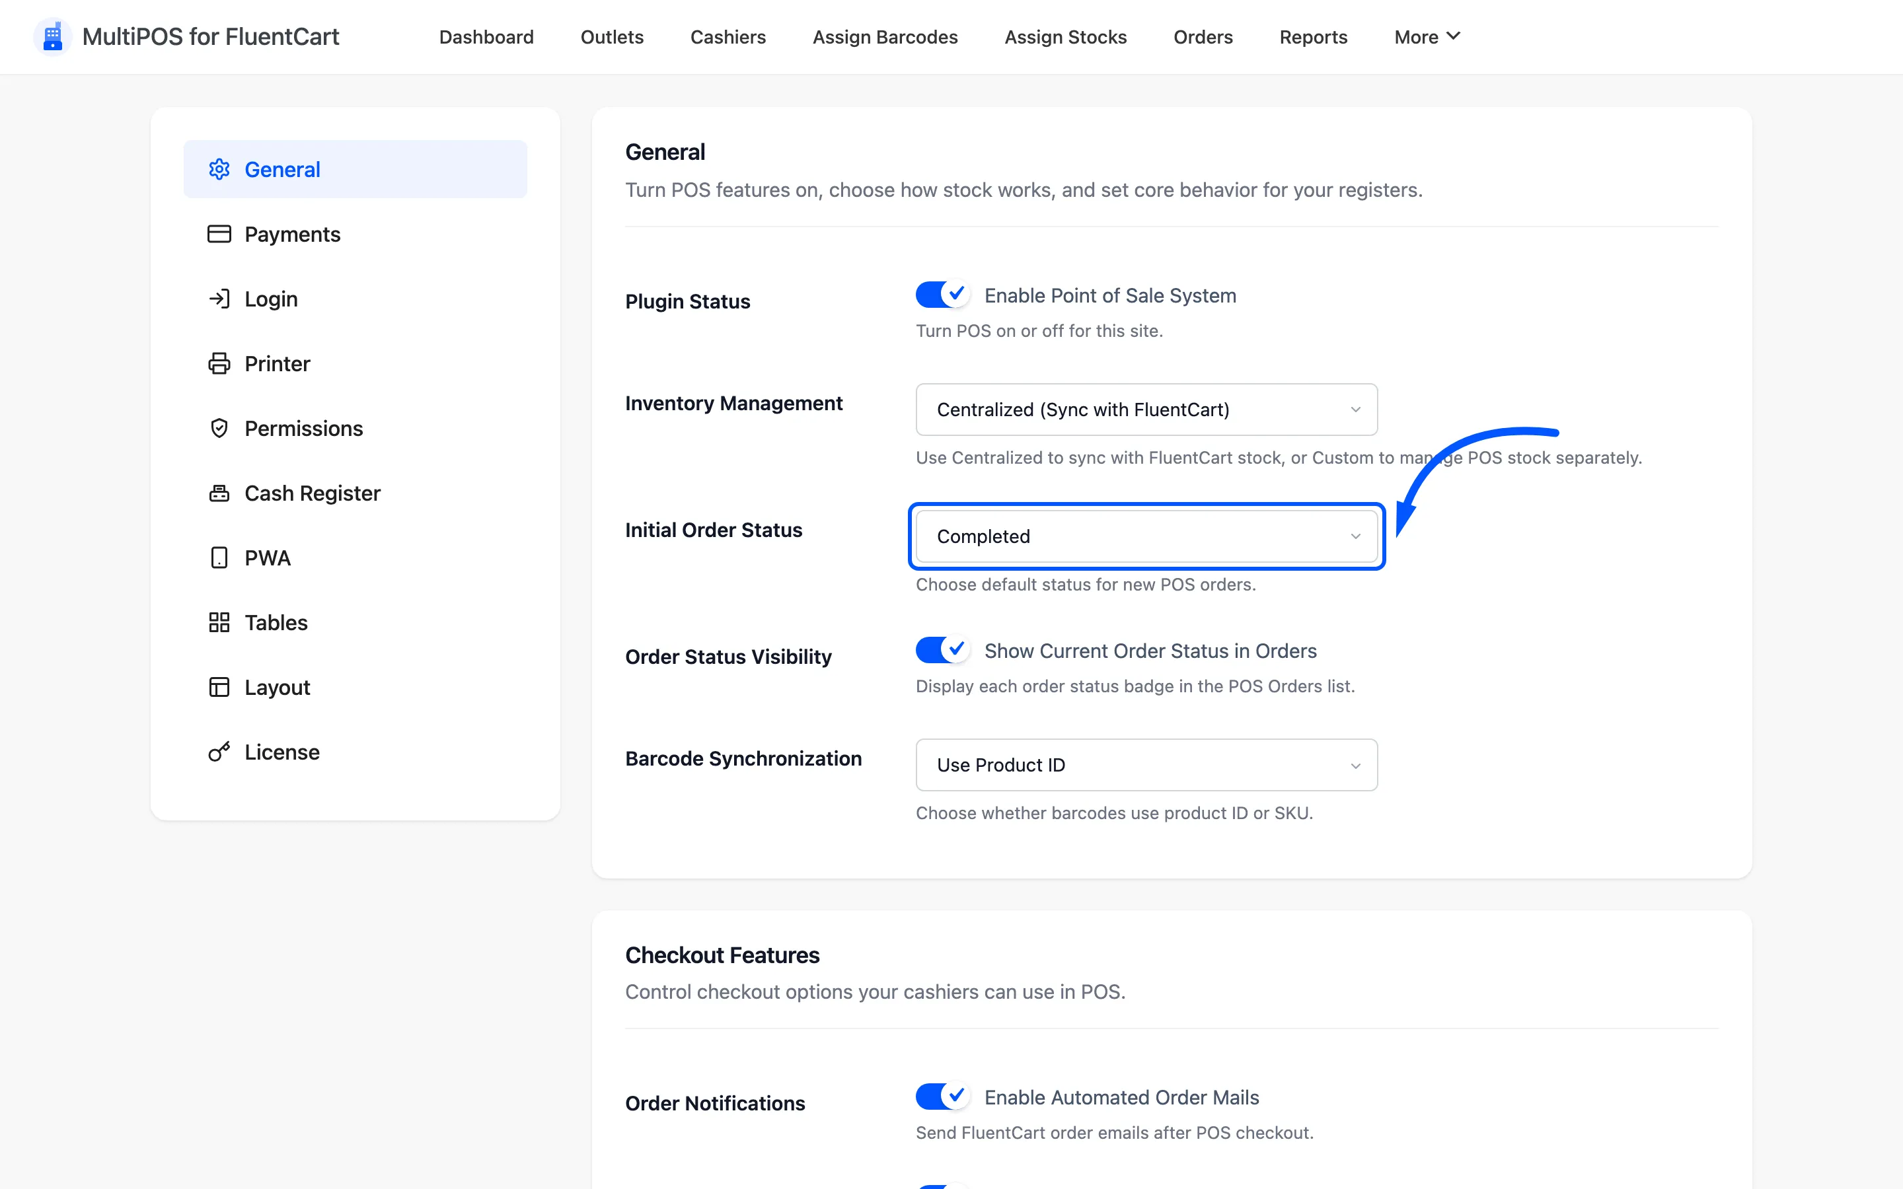Navigate to Assign Barcodes
1903x1189 pixels.
click(x=885, y=37)
